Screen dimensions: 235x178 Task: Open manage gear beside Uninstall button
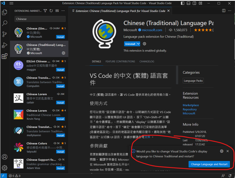pos(144,44)
